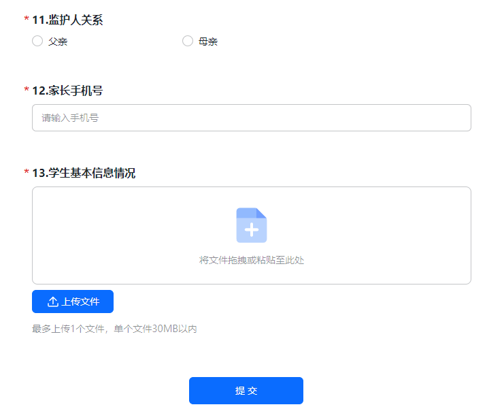This screenshot has height=407, width=504.
Task: Click the 将文件拖拽或粘贴至此处 drop hint
Action: 252,261
